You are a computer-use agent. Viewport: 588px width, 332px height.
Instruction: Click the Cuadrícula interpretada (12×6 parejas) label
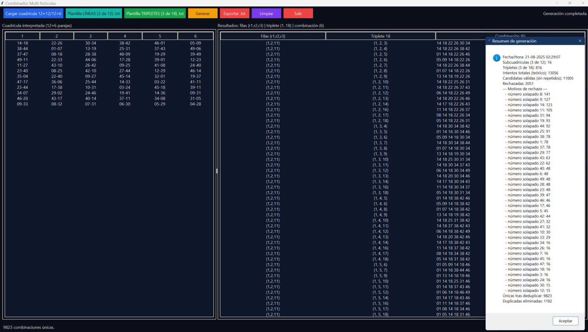coord(37,26)
